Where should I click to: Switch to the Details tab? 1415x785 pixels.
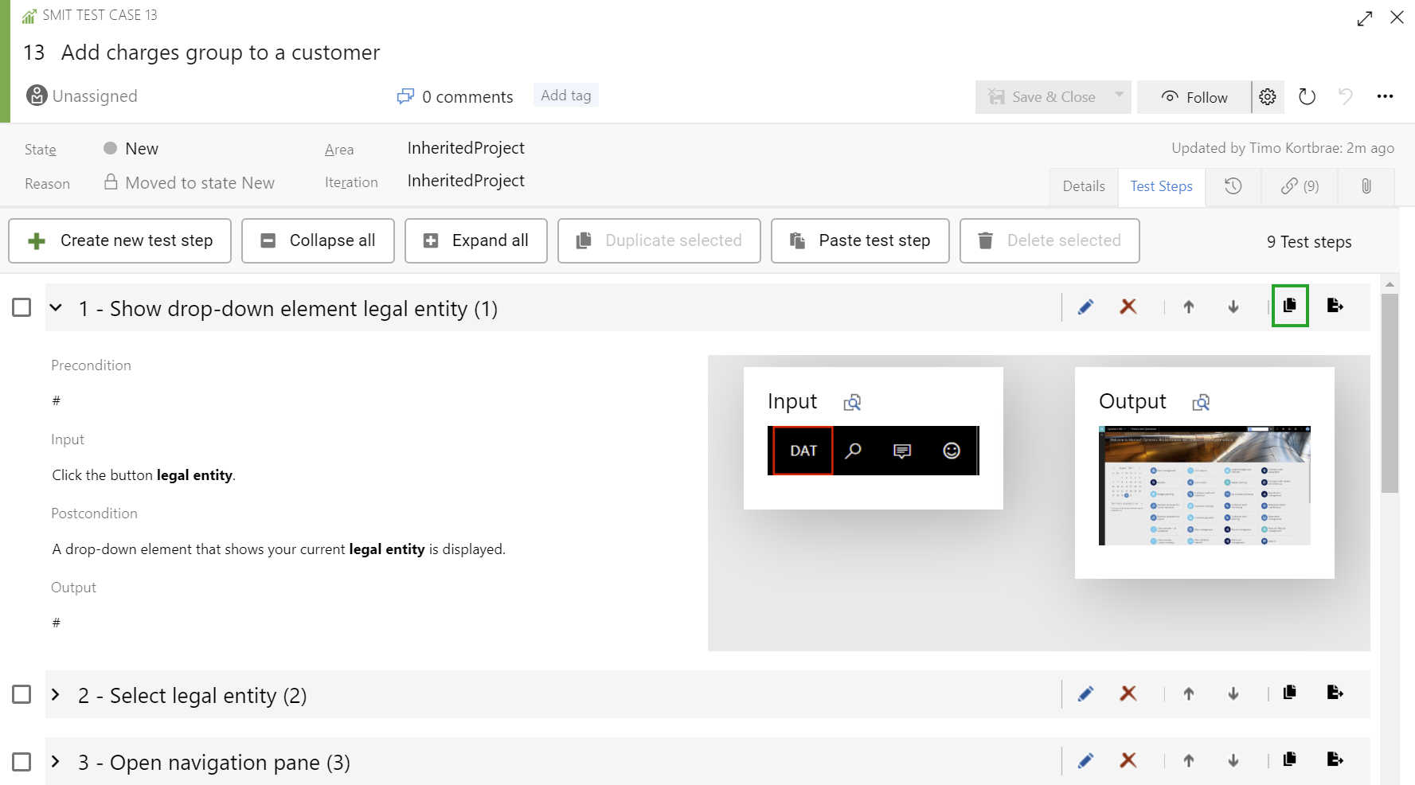click(1083, 186)
